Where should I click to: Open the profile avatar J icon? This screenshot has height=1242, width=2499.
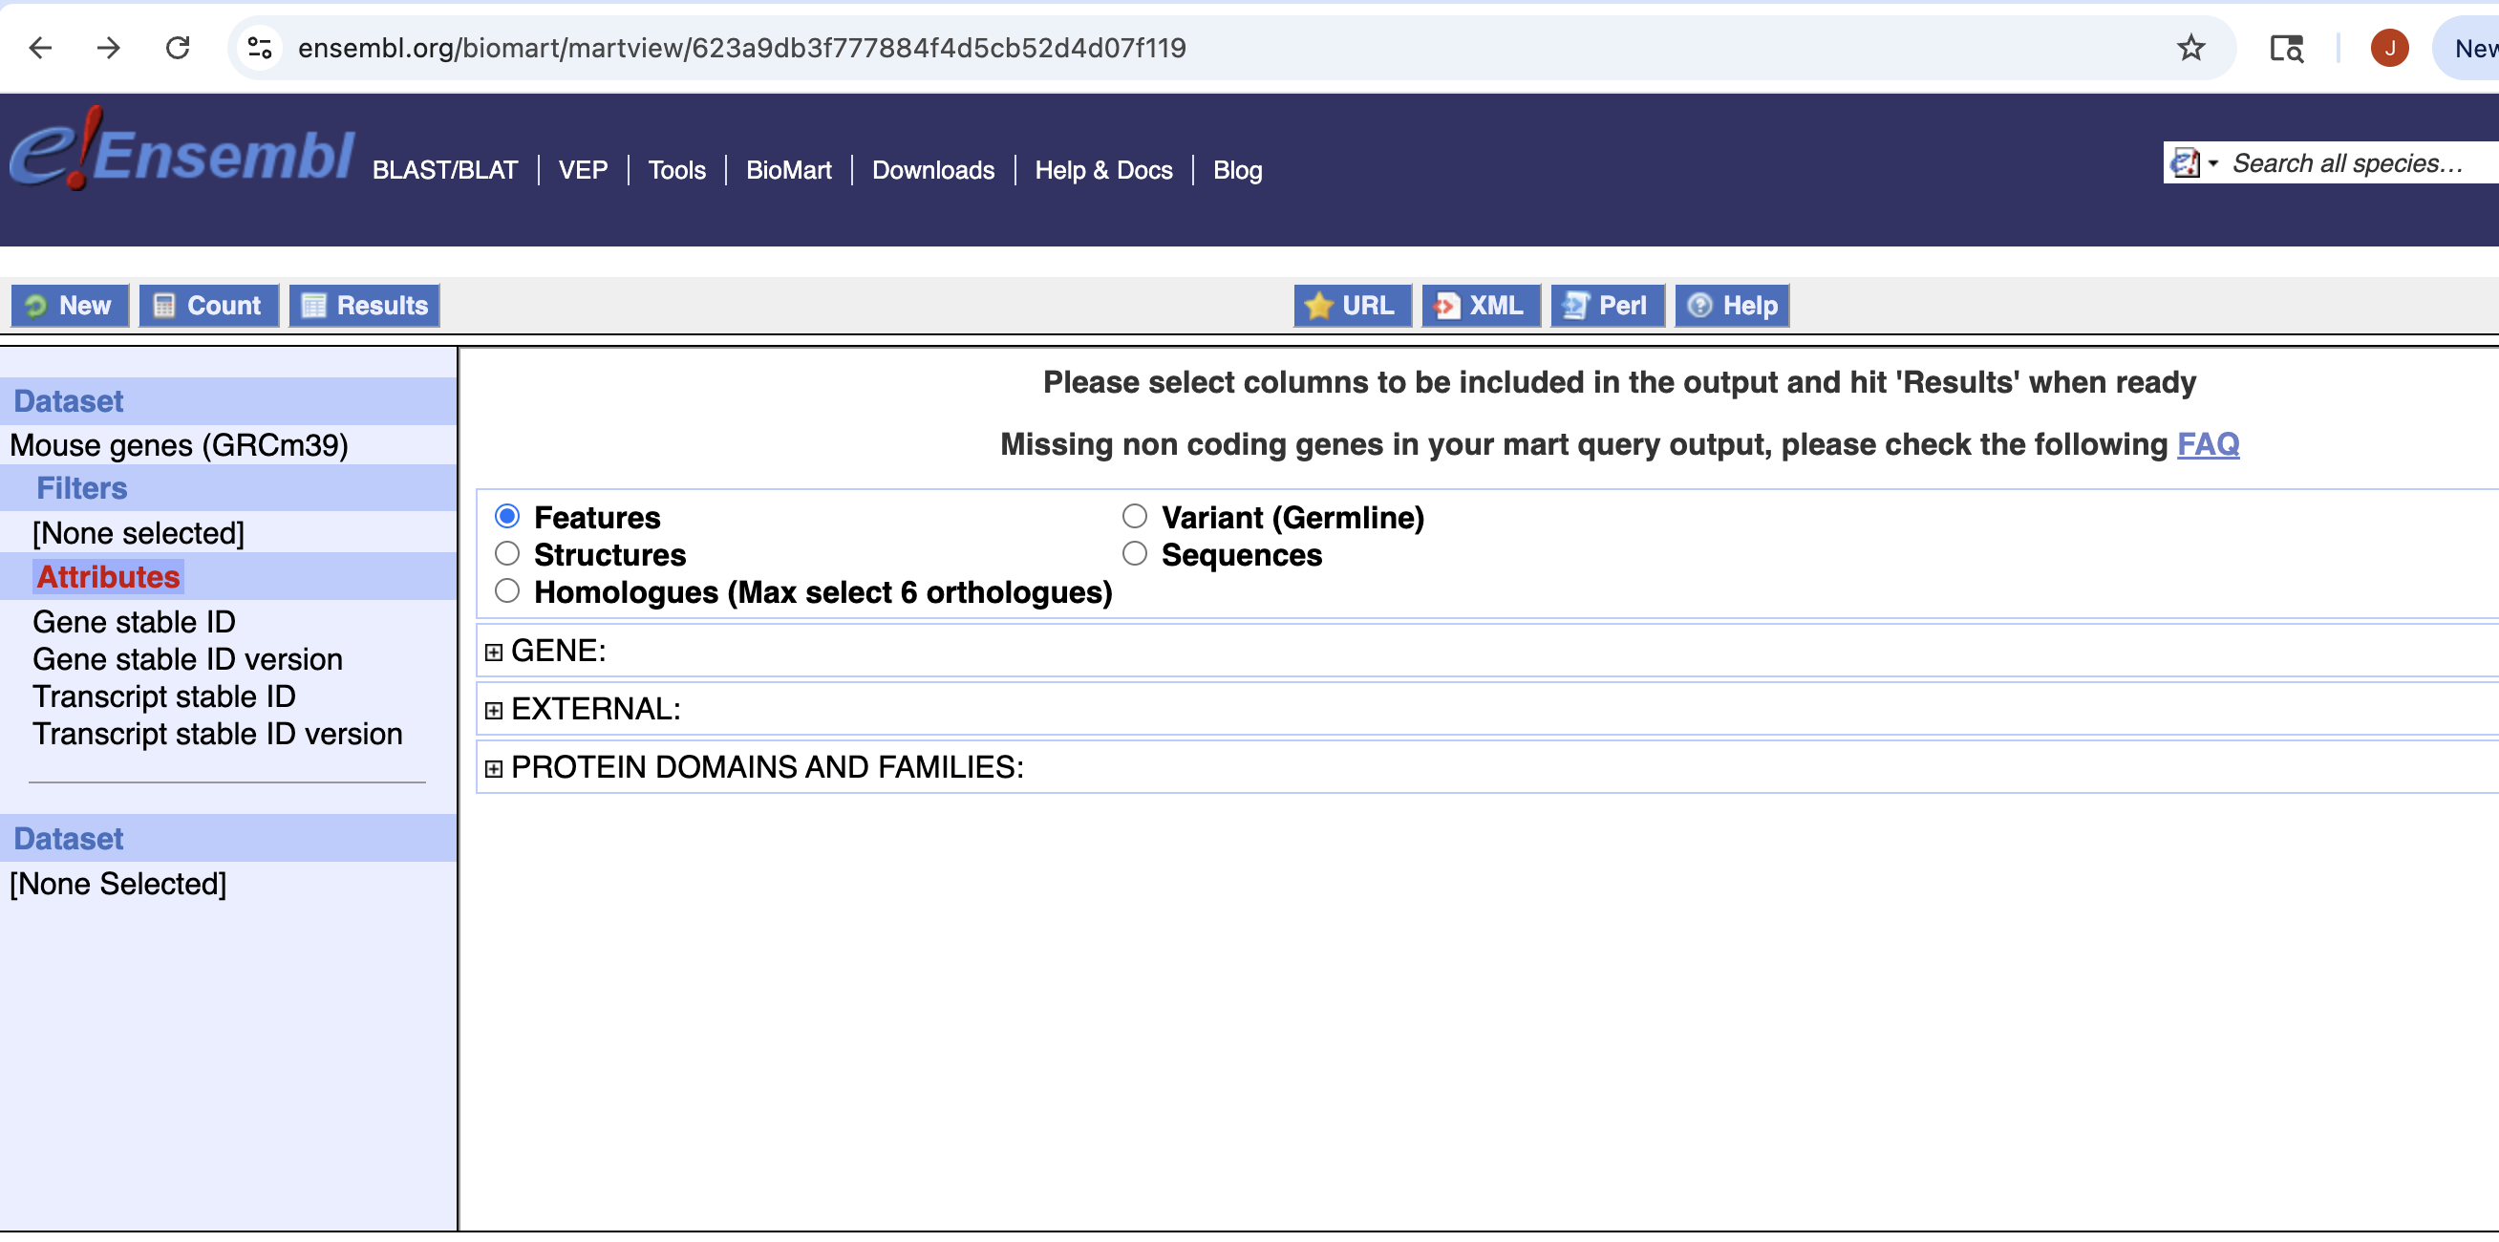(2388, 48)
